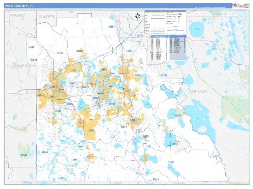253x189 pixels.
Task: Click the POLK COUNTY, FL title
Action: point(19,6)
